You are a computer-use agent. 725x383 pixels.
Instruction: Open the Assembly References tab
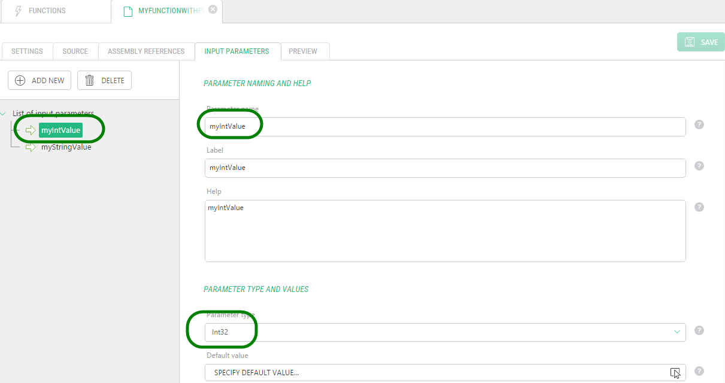coord(146,51)
